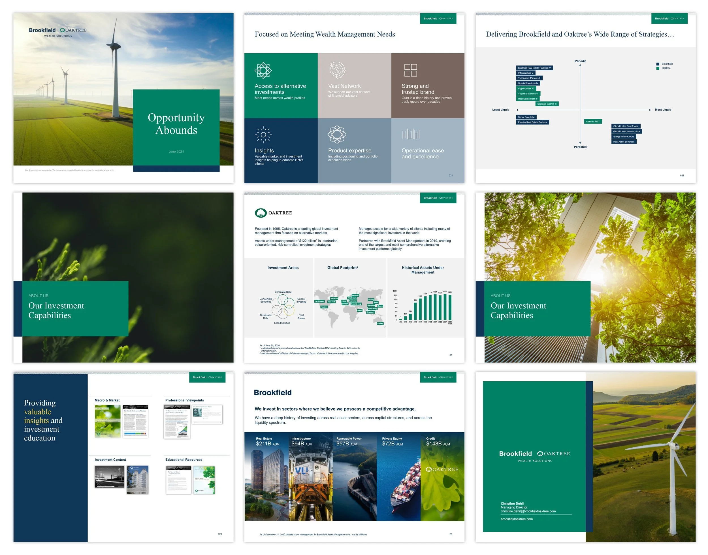Open the Macro & Market document thumbnail

(108, 422)
